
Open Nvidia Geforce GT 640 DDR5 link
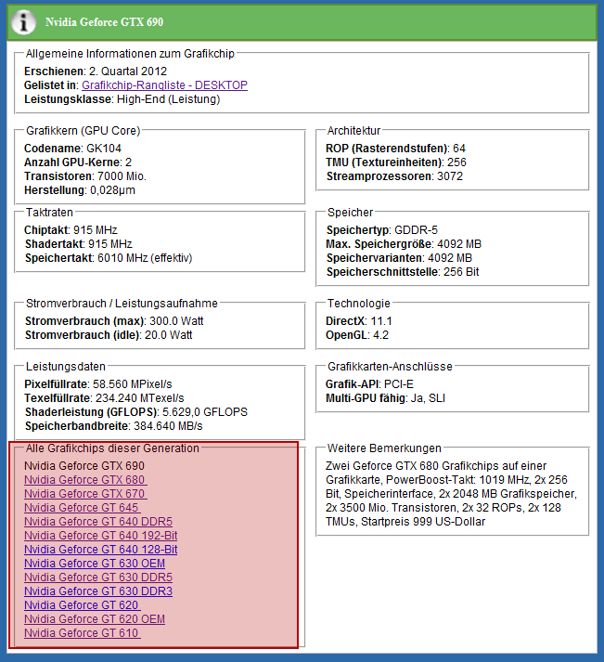tap(98, 522)
